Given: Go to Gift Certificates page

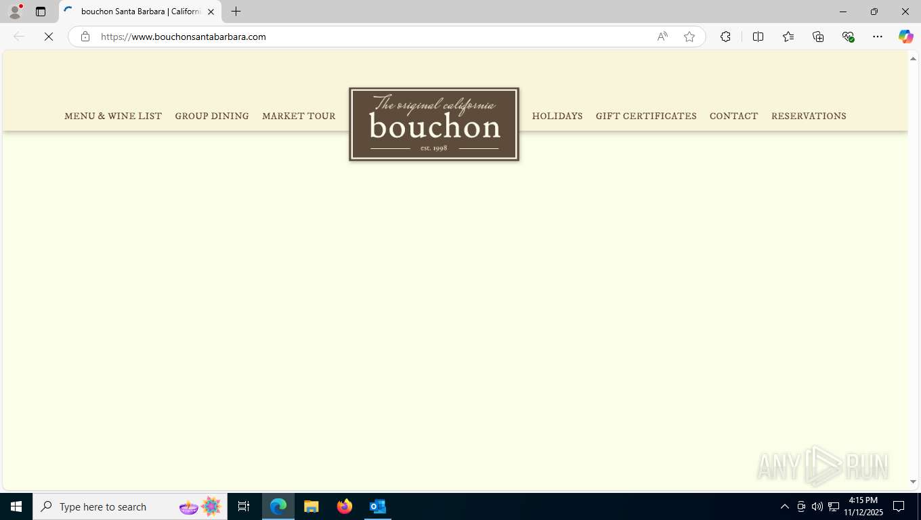Looking at the screenshot, I should coord(646,116).
